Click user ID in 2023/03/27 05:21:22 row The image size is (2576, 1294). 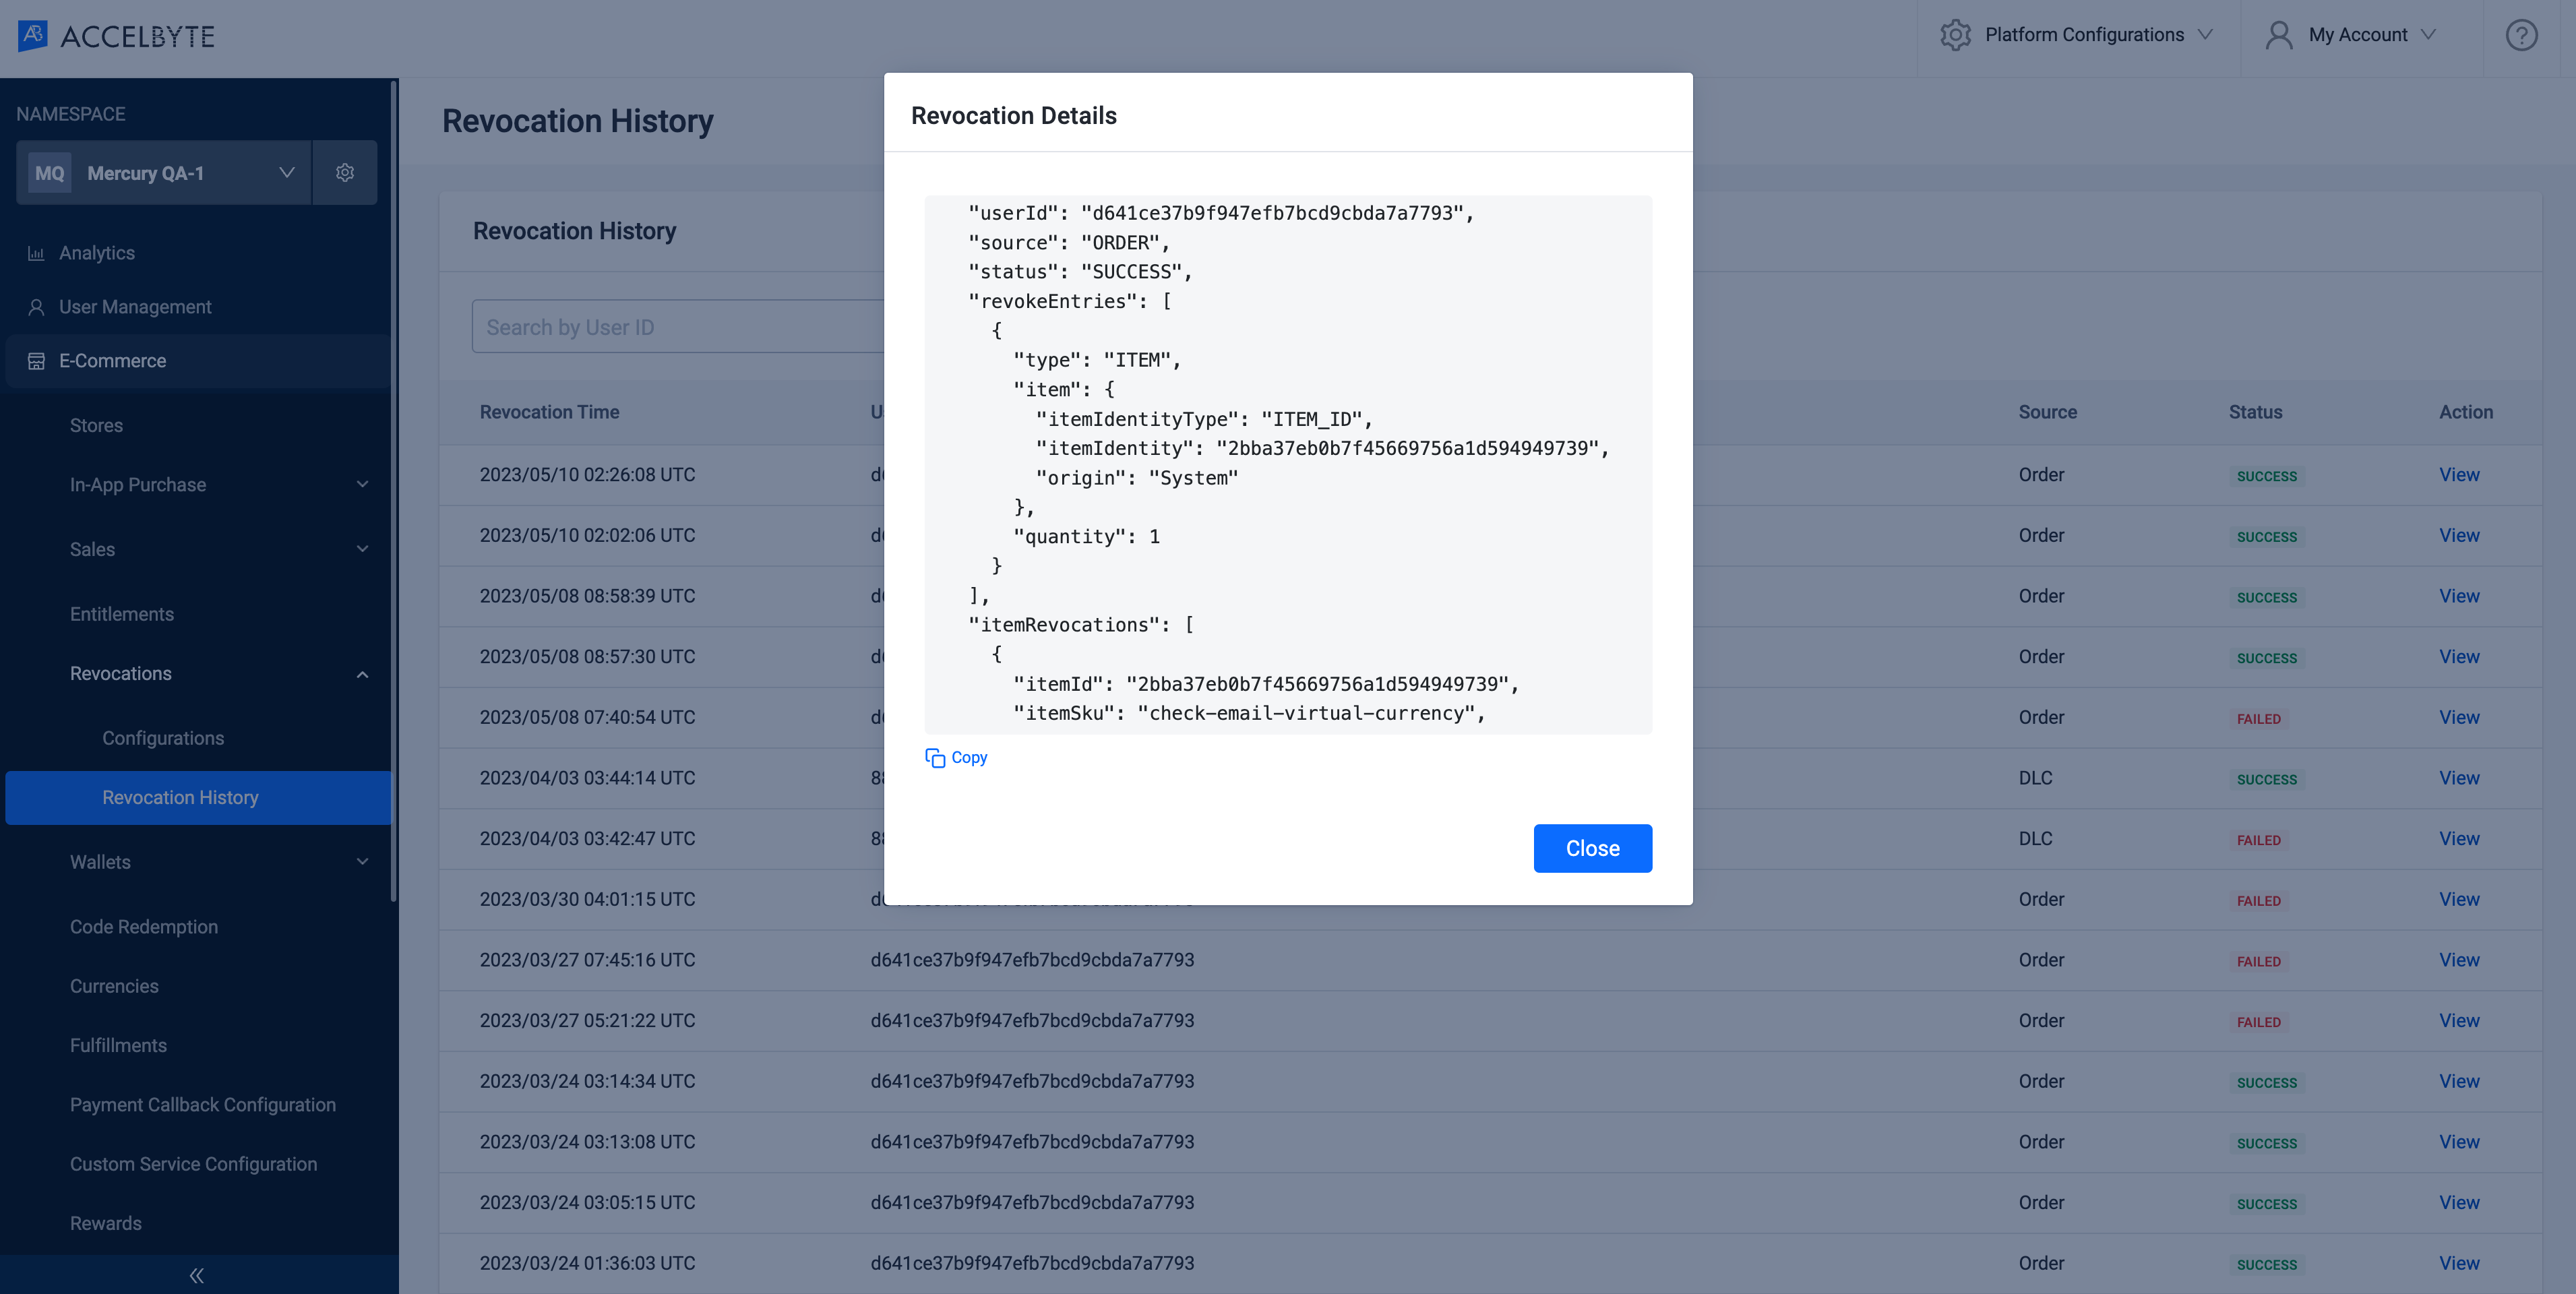pyautogui.click(x=1032, y=1020)
